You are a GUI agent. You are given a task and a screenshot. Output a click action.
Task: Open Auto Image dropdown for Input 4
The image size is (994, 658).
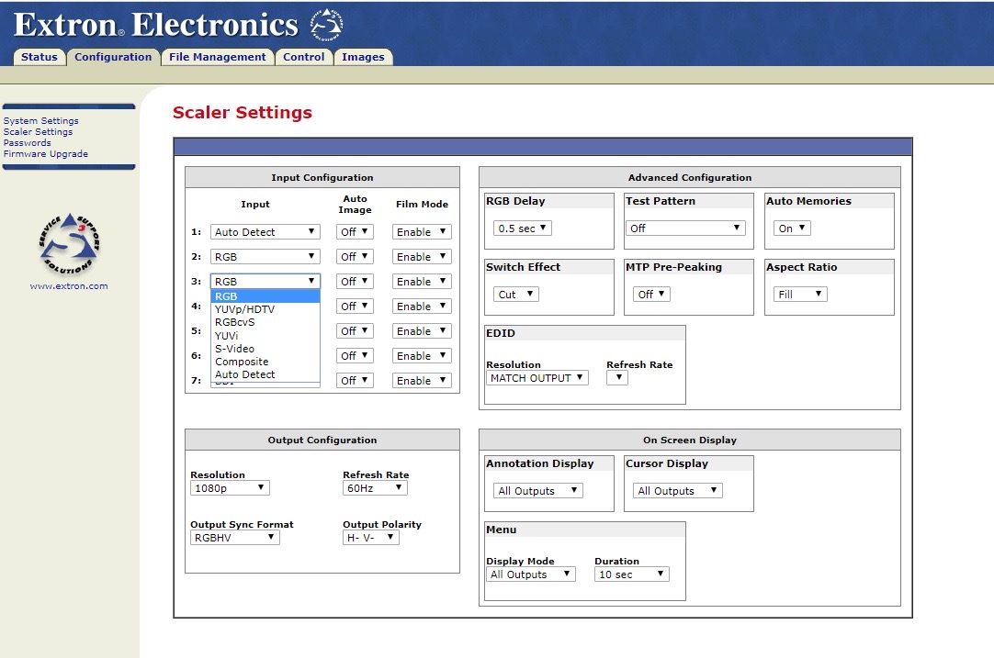pyautogui.click(x=355, y=306)
